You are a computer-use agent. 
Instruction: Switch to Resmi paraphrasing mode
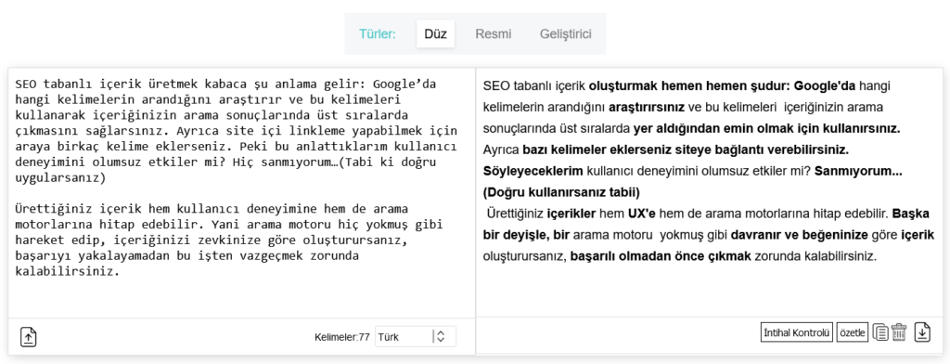pyautogui.click(x=493, y=34)
